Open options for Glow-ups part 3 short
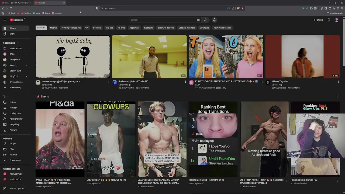 point(133,181)
